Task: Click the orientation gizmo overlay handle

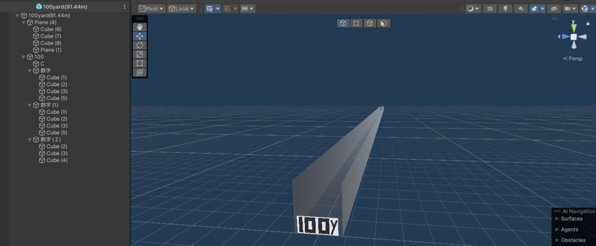Action: tap(555, 18)
